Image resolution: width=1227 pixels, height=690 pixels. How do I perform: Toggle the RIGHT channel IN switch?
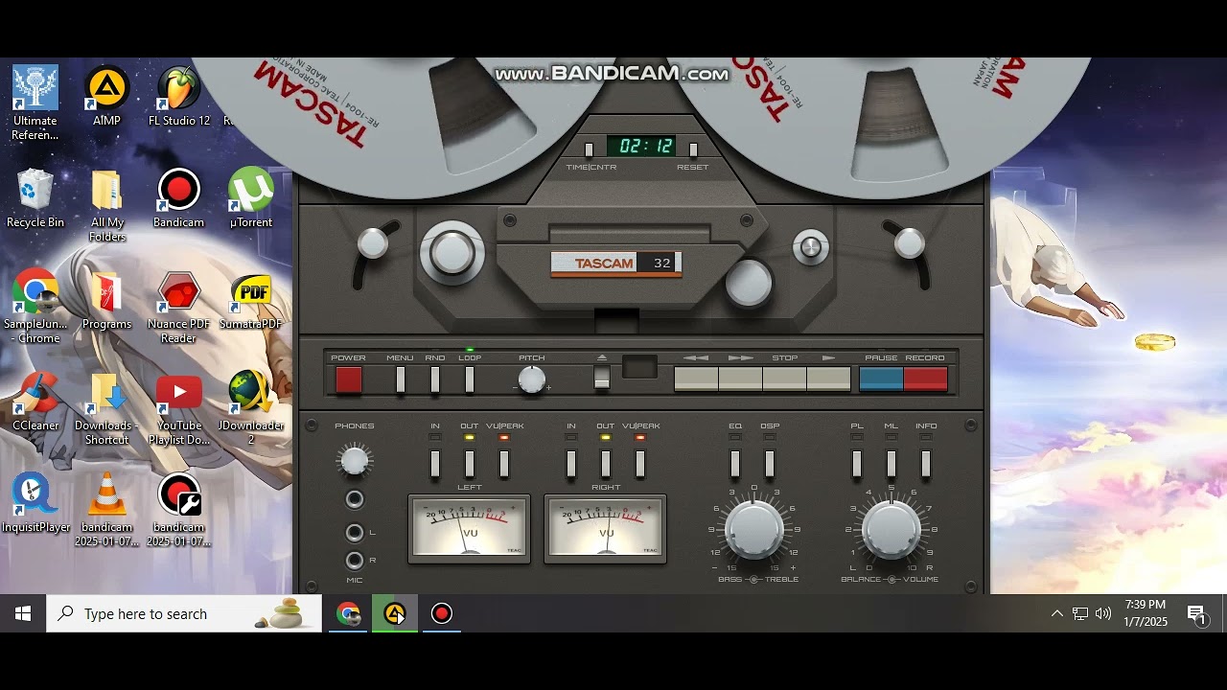[571, 464]
